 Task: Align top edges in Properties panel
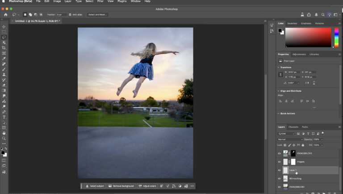coord(301,101)
